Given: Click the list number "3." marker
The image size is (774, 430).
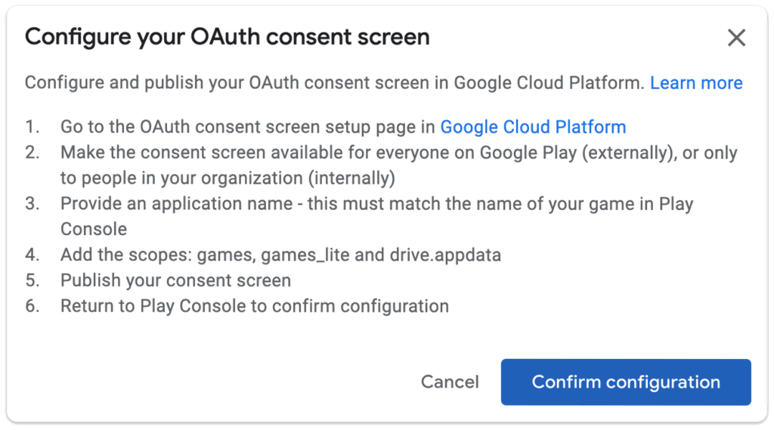Looking at the screenshot, I should (x=32, y=204).
